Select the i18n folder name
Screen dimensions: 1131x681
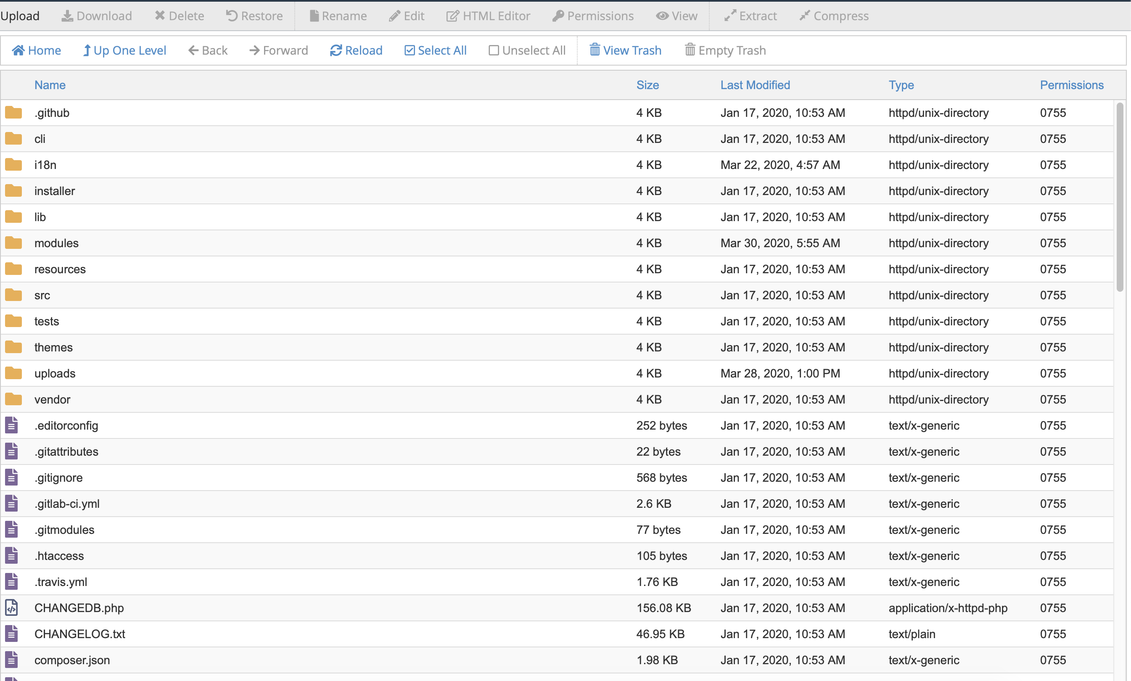[45, 165]
